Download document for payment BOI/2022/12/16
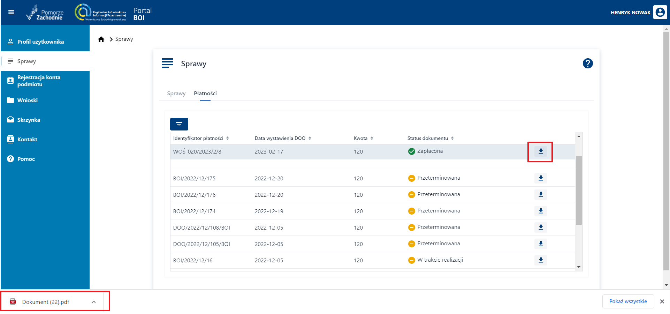670x314 pixels. [x=540, y=260]
